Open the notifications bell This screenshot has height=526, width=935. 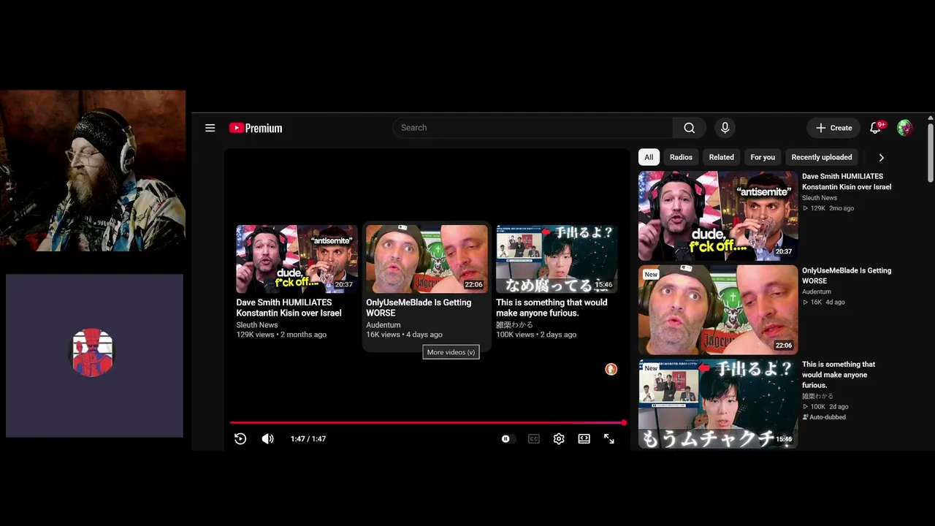[876, 128]
